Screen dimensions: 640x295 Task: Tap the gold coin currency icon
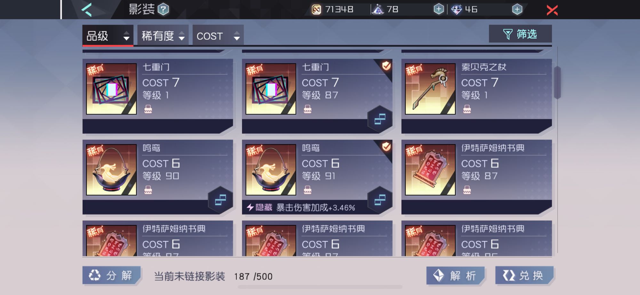click(316, 10)
